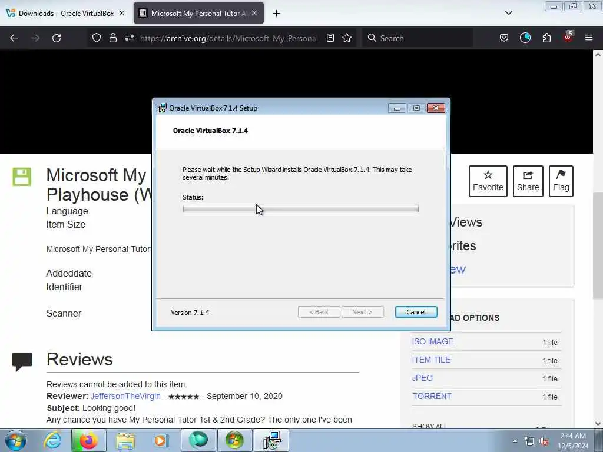Open the JPEG download link
The image size is (603, 452).
422,378
